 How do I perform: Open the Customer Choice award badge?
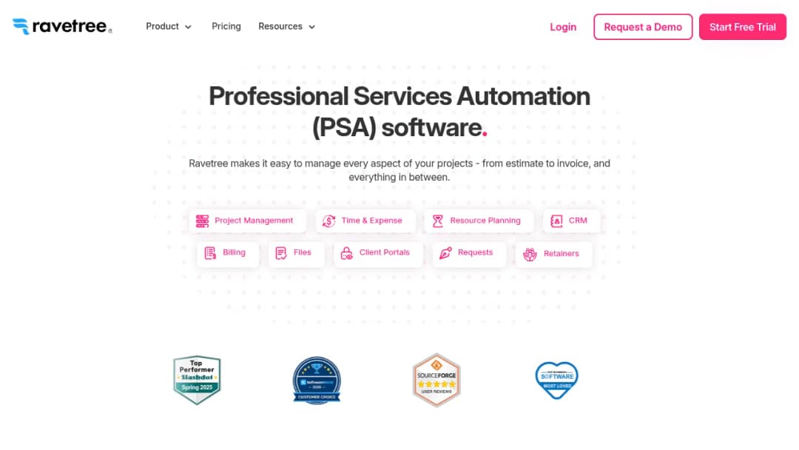317,380
